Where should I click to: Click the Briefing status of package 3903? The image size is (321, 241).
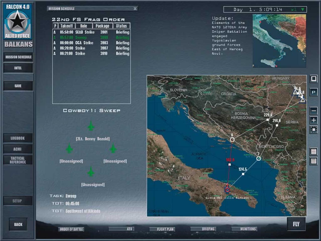click(123, 43)
